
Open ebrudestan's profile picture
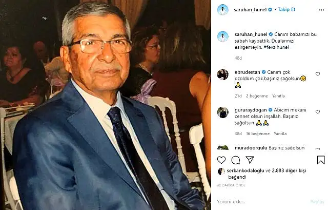click(x=223, y=74)
